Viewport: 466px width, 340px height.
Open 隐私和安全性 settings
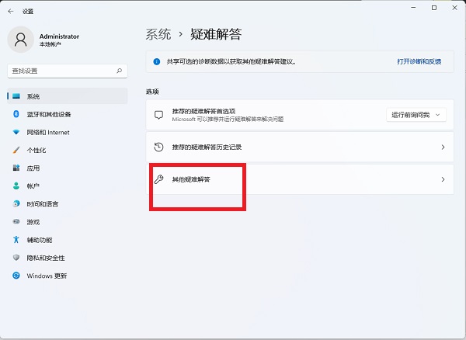[45, 258]
